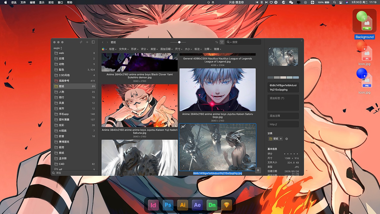380x214 pixels.
Task: Add another category with plus icon
Action: click(286, 139)
